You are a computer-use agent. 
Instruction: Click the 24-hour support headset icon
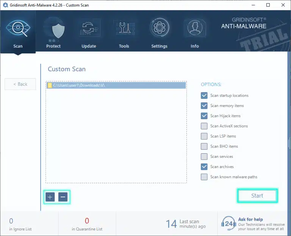click(x=228, y=223)
